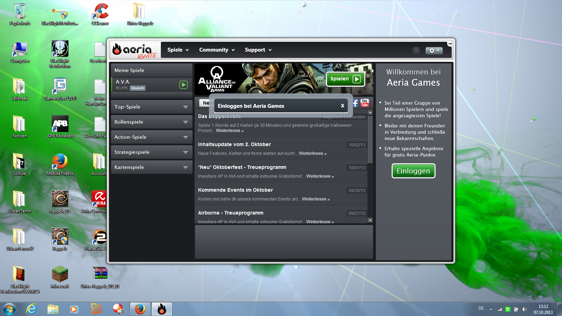Screen dimensions: 562x316
Task: Click the news list scrollbar down arrow
Action: [370, 220]
